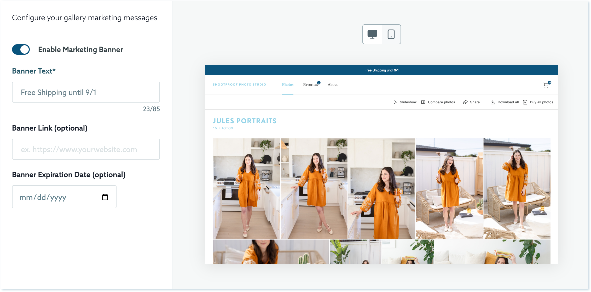Viewport: 591px width, 292px height.
Task: Select the Photos tab
Action: pos(288,85)
